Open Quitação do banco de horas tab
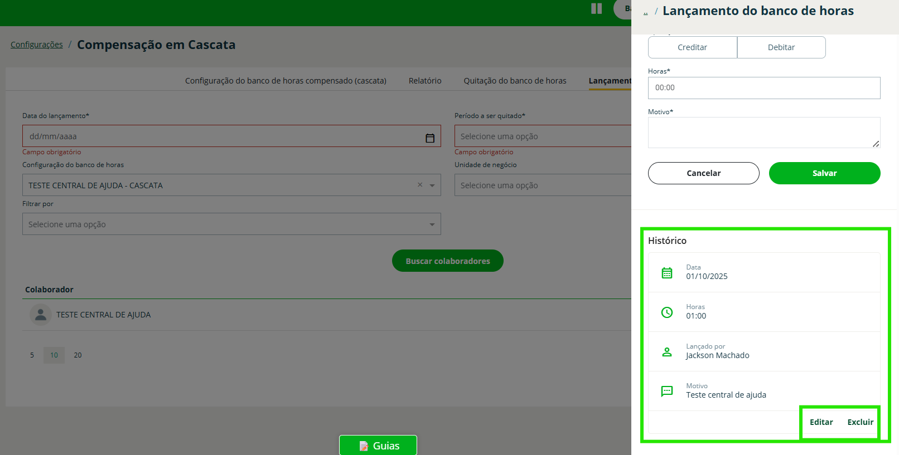This screenshot has height=455, width=899. (515, 81)
